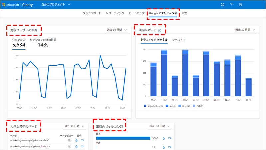Open the /marketing-colum/ga/ga4-route-data/ page link
Viewport: 266px width, 150px height.
coord(31,140)
